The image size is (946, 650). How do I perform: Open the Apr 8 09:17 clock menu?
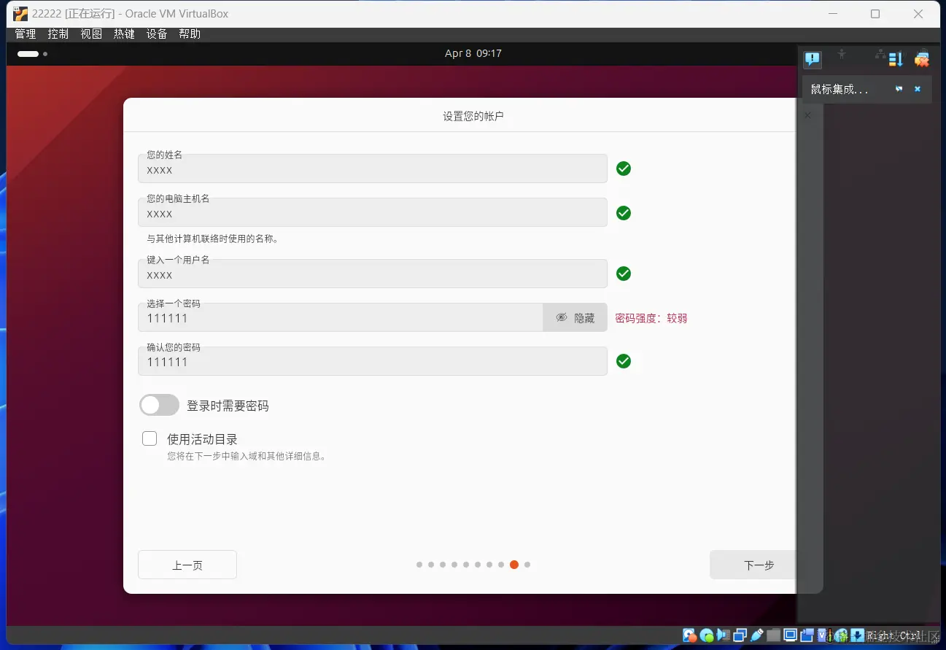pos(473,53)
